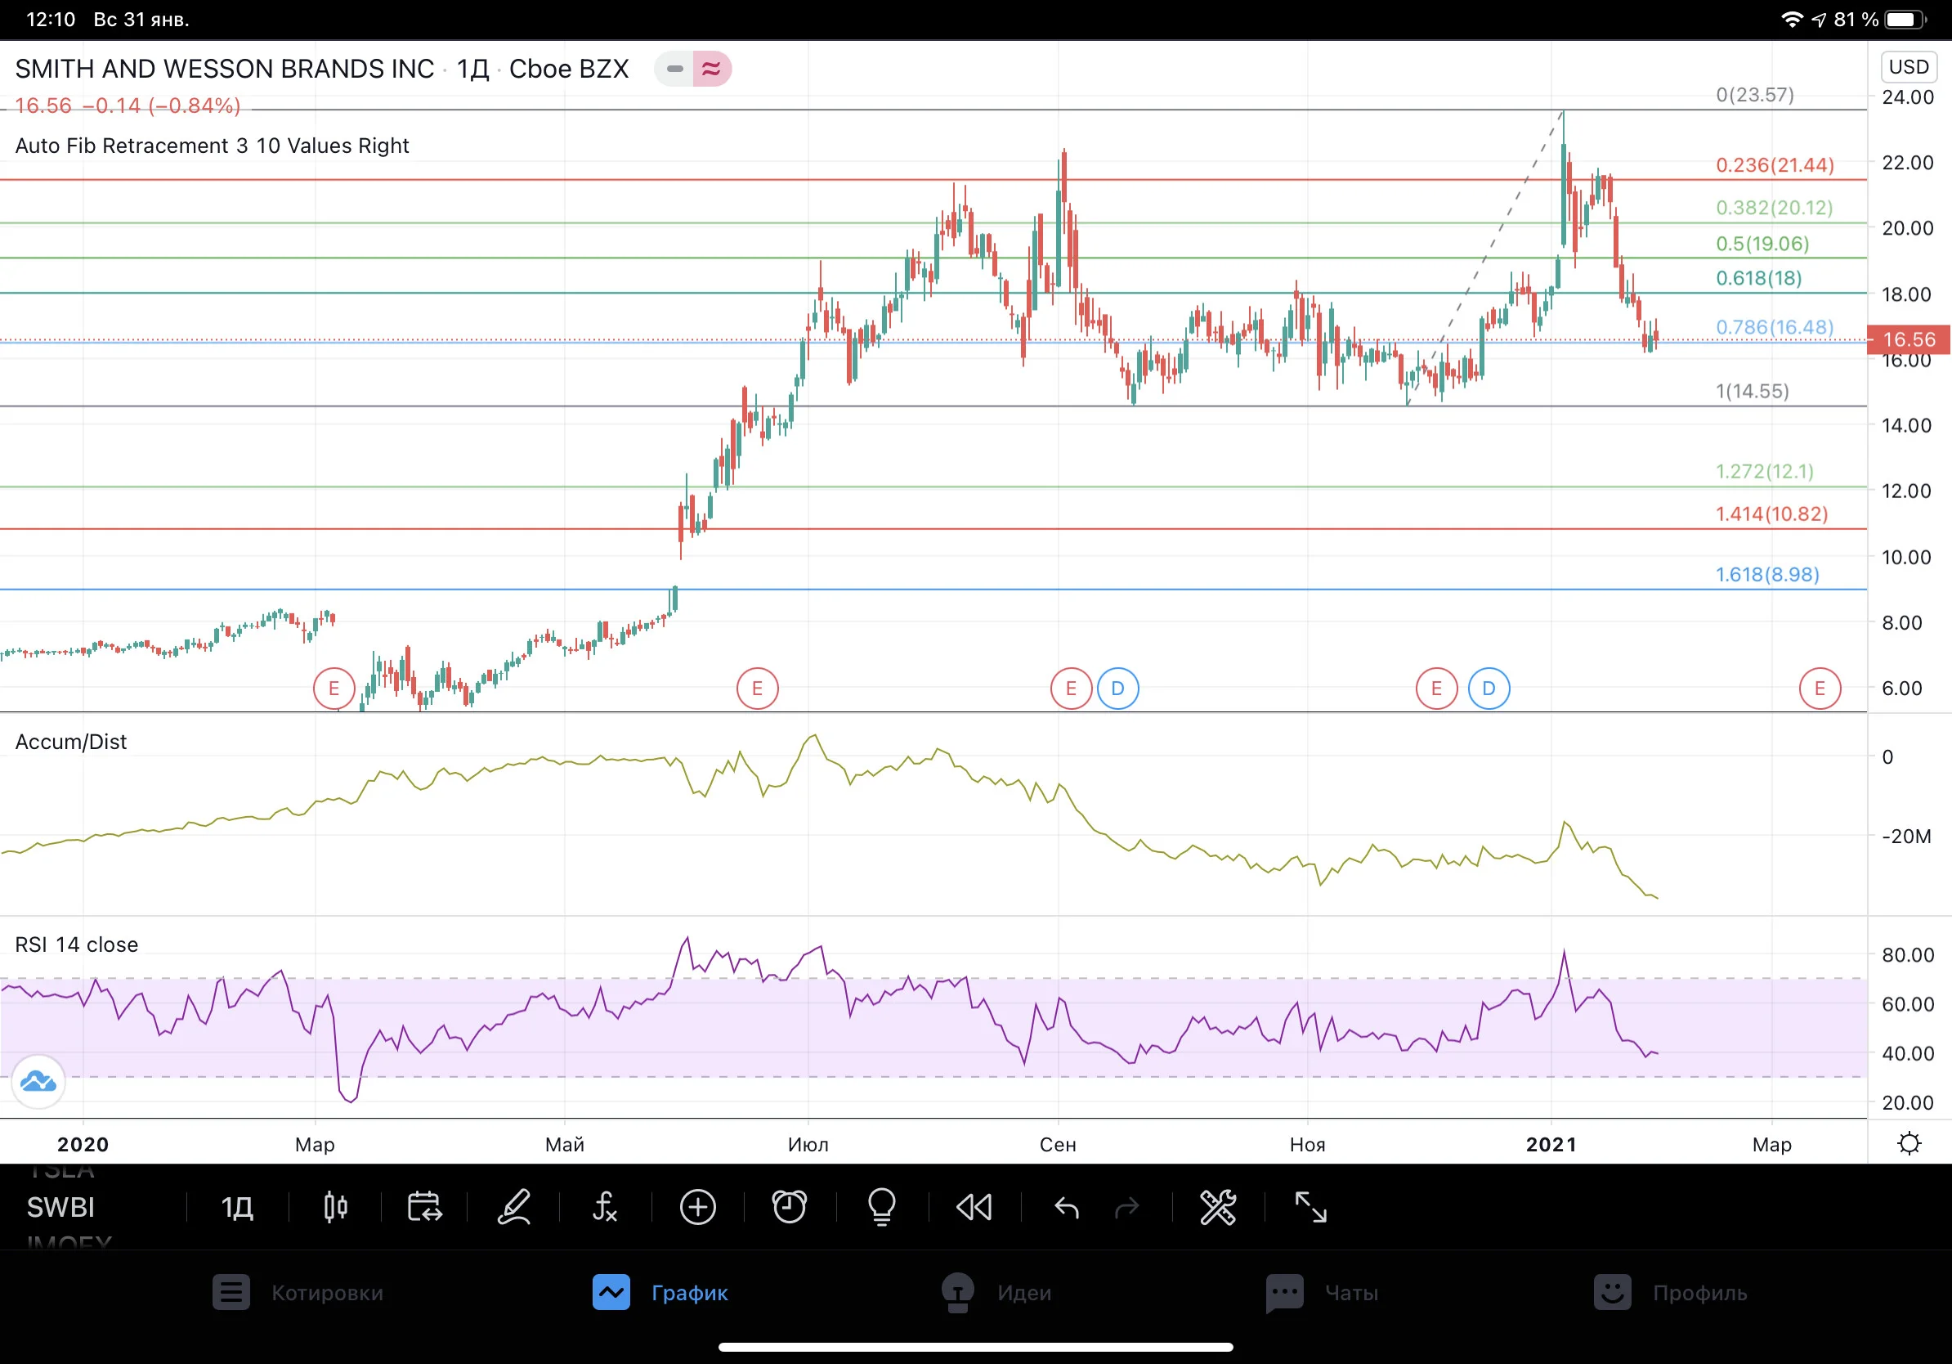1952x1364 pixels.
Task: Change the 1Д timeframe in the toolbar
Action: [237, 1208]
